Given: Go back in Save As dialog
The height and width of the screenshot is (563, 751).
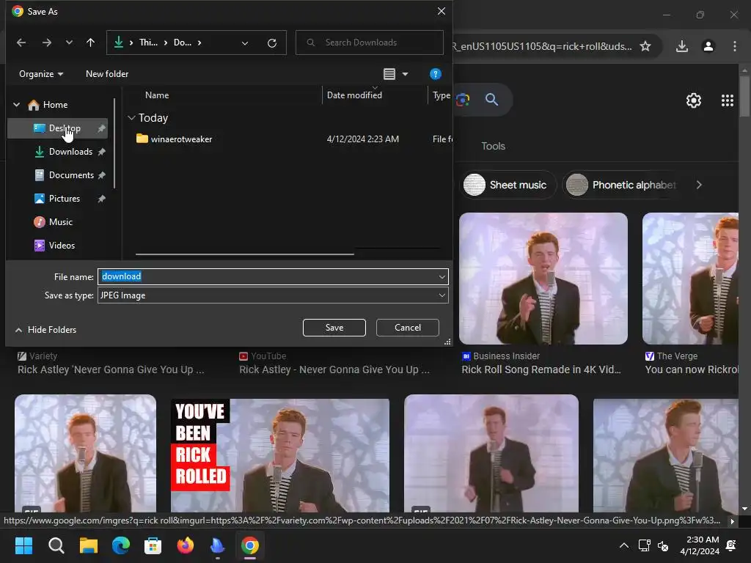Looking at the screenshot, I should click(x=21, y=43).
